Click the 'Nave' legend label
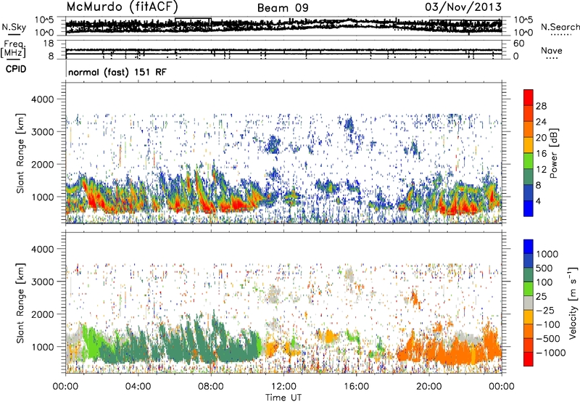 pos(552,50)
